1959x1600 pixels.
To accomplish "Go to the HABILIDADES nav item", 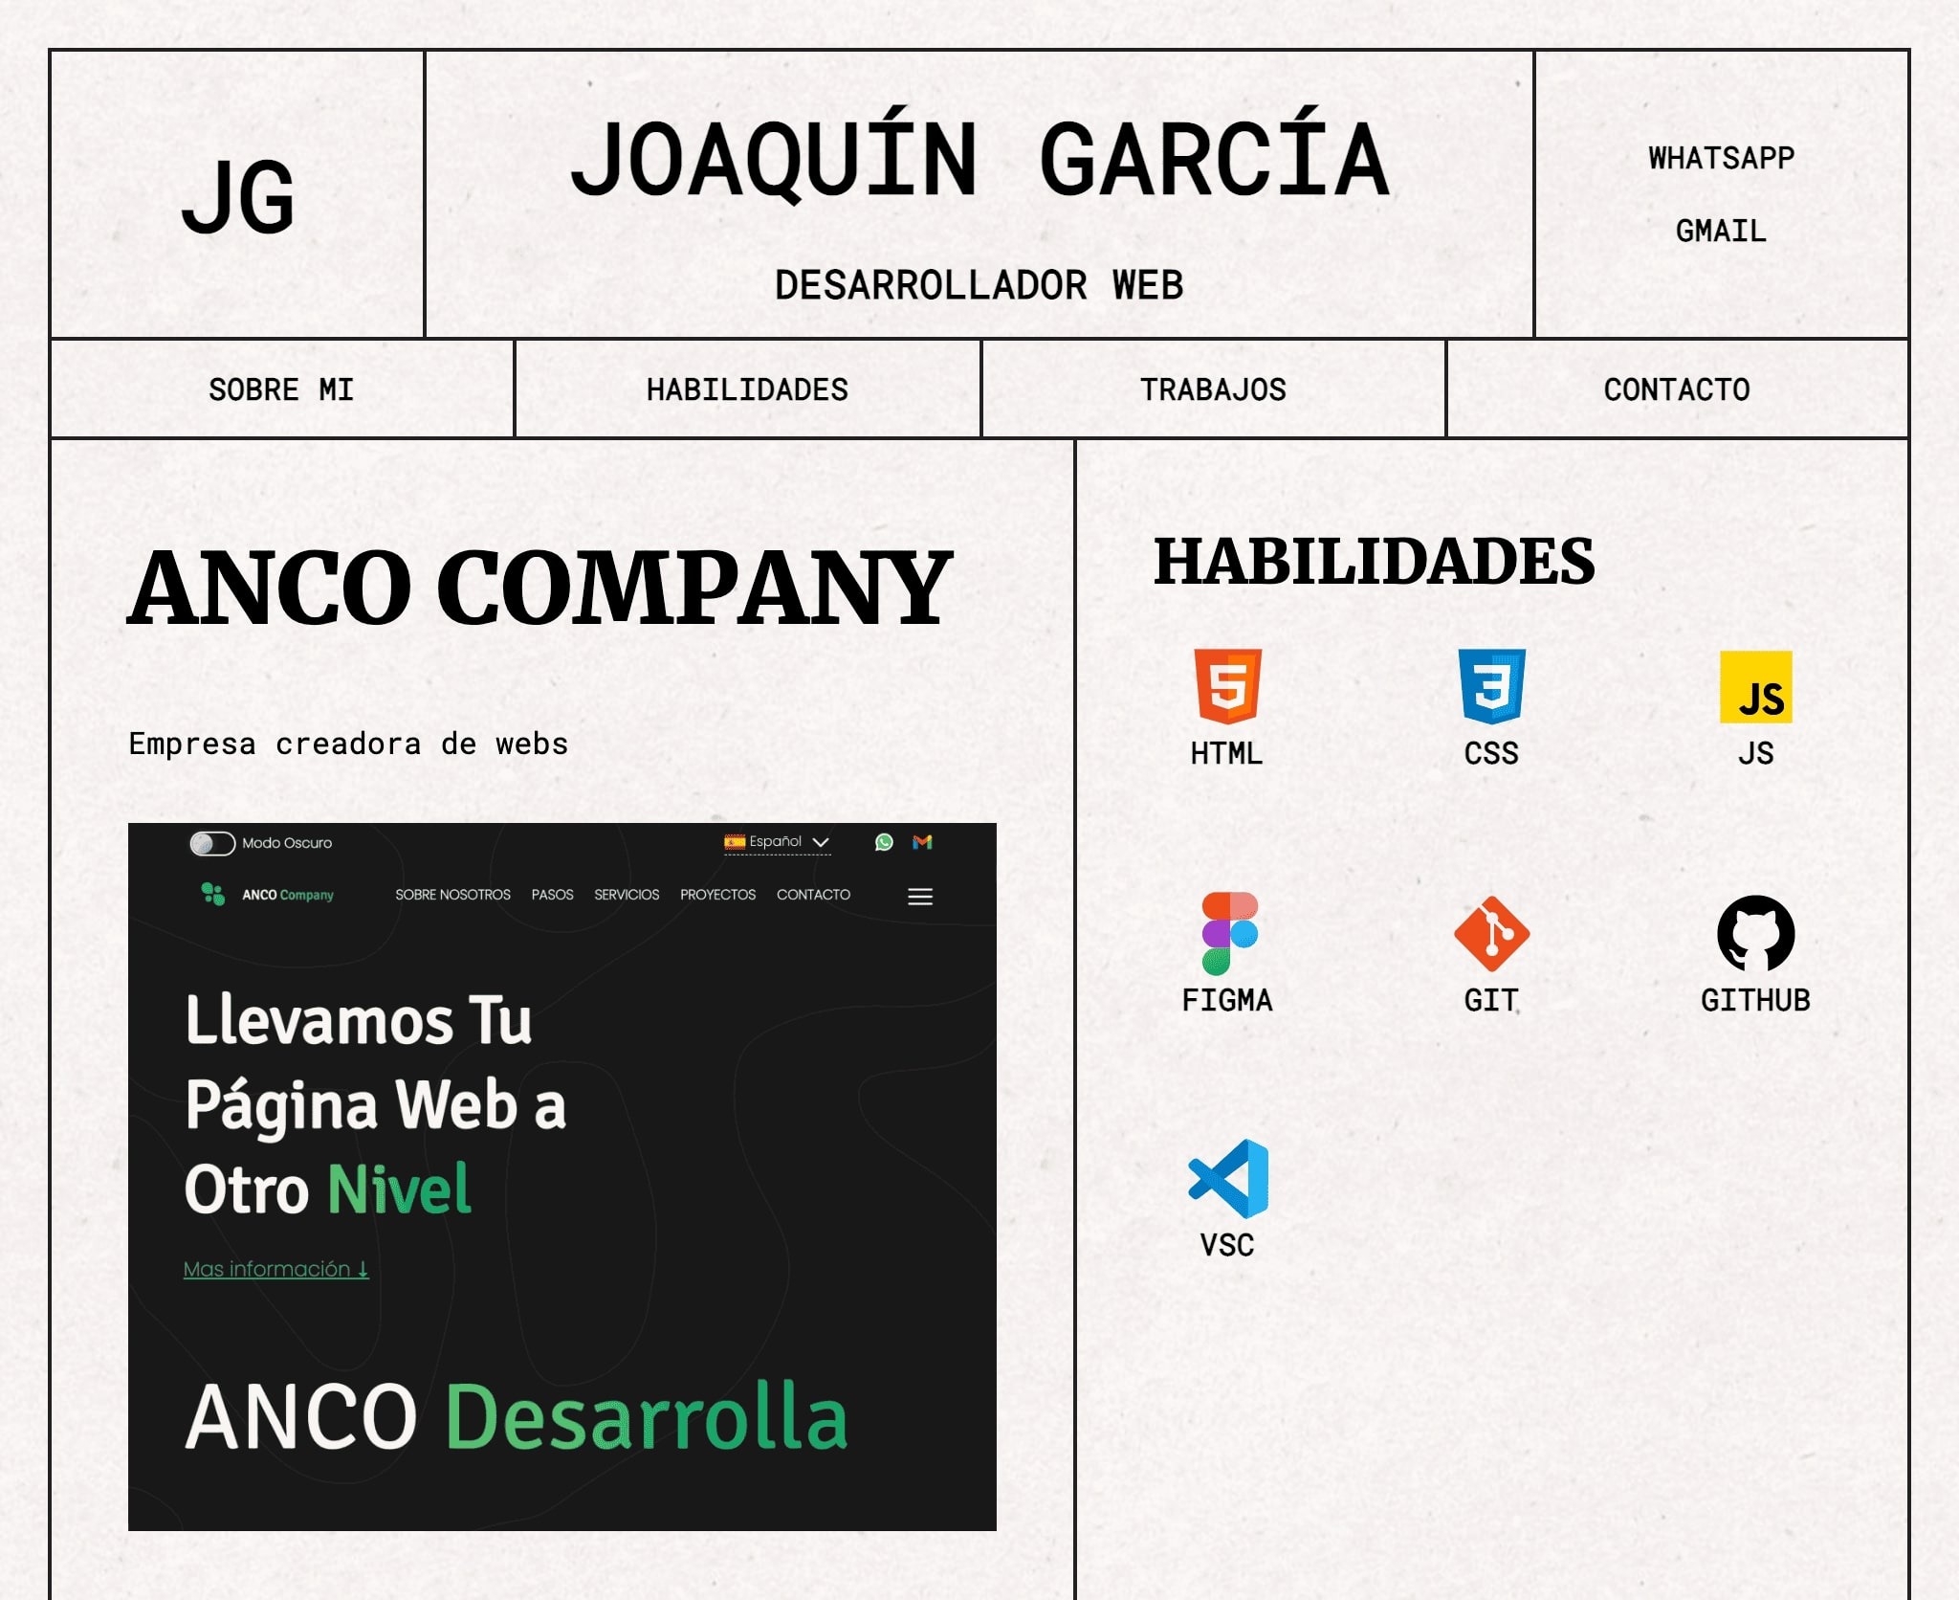I will point(747,389).
